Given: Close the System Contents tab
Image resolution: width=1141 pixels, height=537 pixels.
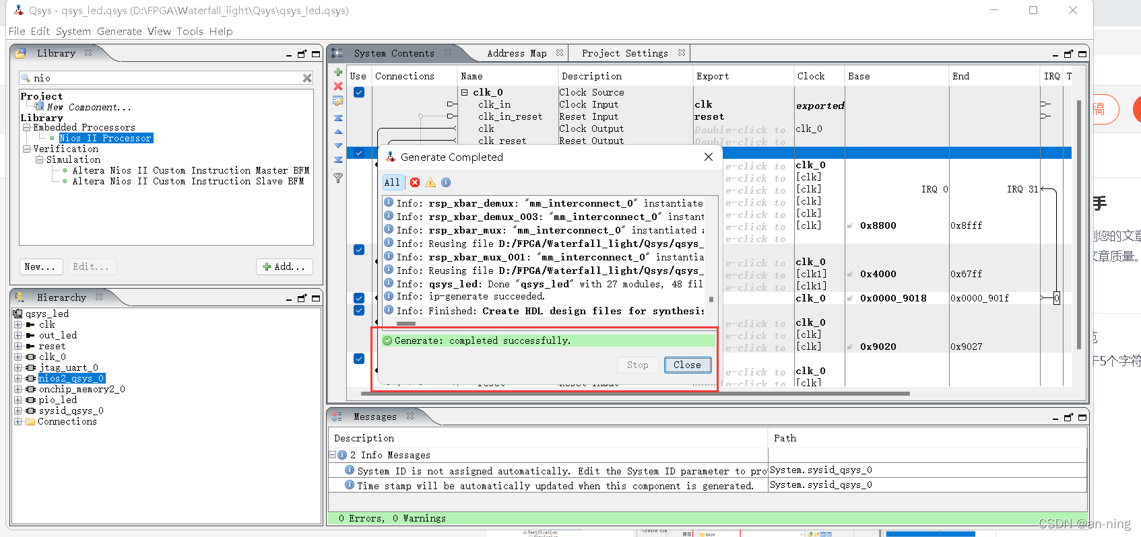Looking at the screenshot, I should pyautogui.click(x=448, y=52).
